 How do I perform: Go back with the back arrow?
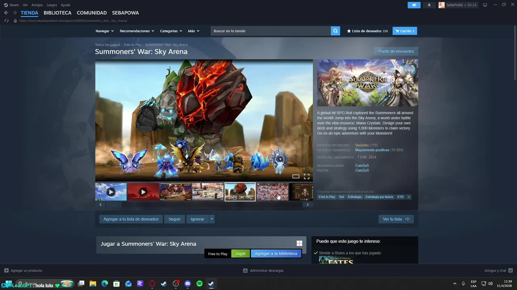point(6,13)
